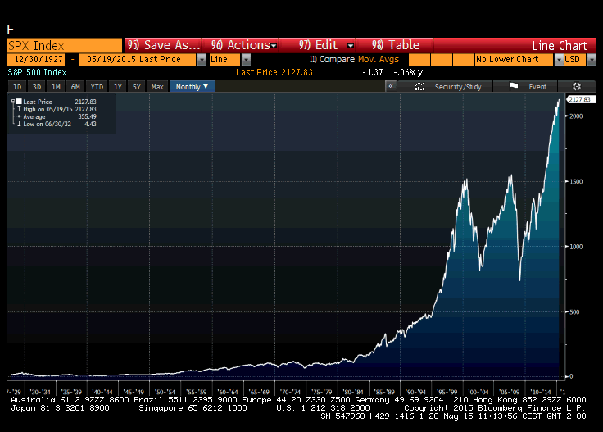
Task: Click the start date 12/30/1927 field
Action: (x=36, y=60)
